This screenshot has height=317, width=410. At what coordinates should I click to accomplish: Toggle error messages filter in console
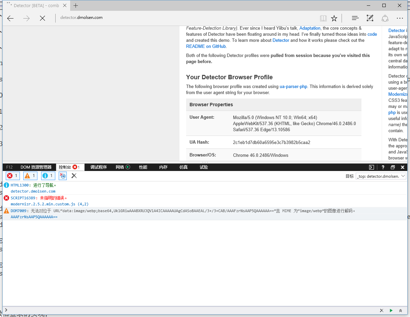pyautogui.click(x=13, y=176)
